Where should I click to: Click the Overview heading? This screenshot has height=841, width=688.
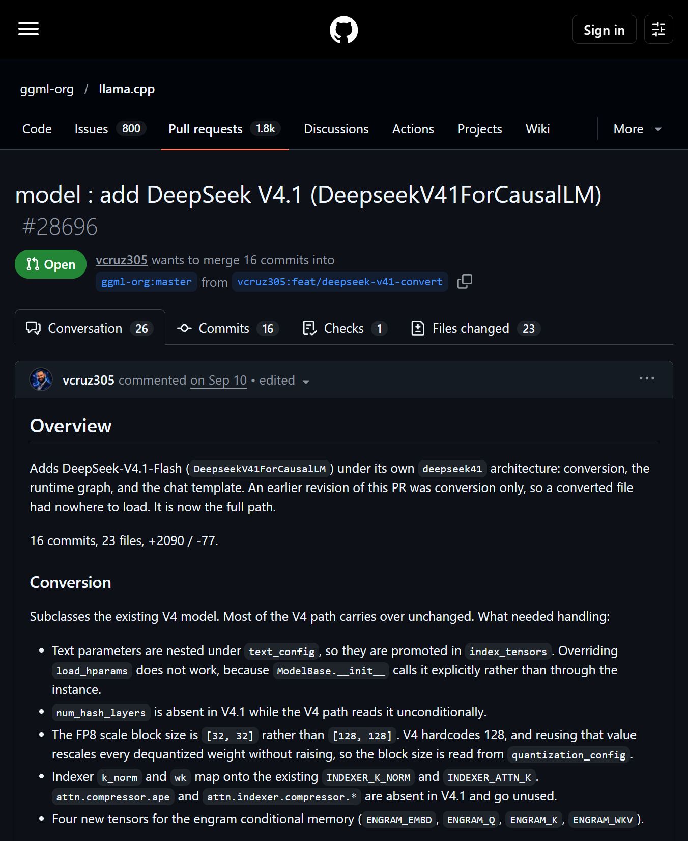tap(71, 426)
